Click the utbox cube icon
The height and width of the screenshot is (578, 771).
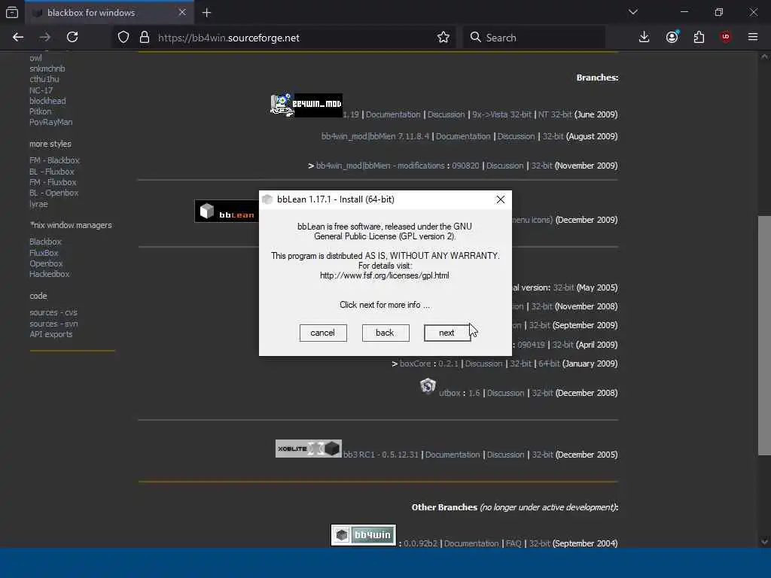428,386
